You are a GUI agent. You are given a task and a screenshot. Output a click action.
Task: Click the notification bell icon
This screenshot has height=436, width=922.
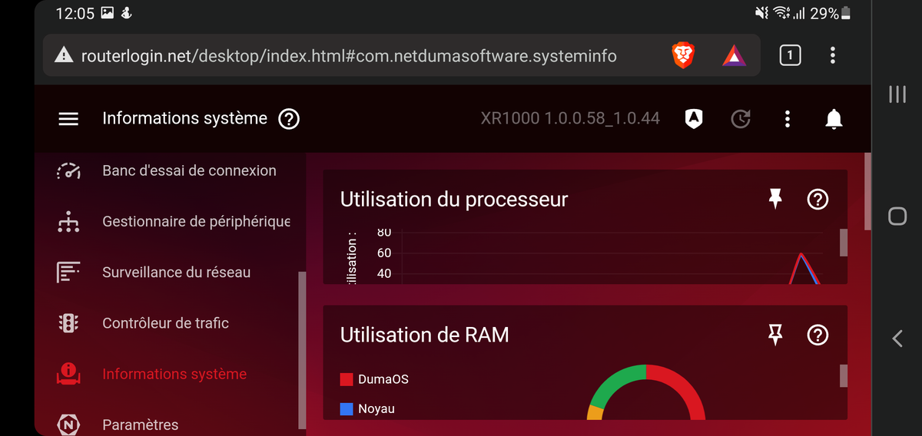coord(834,119)
